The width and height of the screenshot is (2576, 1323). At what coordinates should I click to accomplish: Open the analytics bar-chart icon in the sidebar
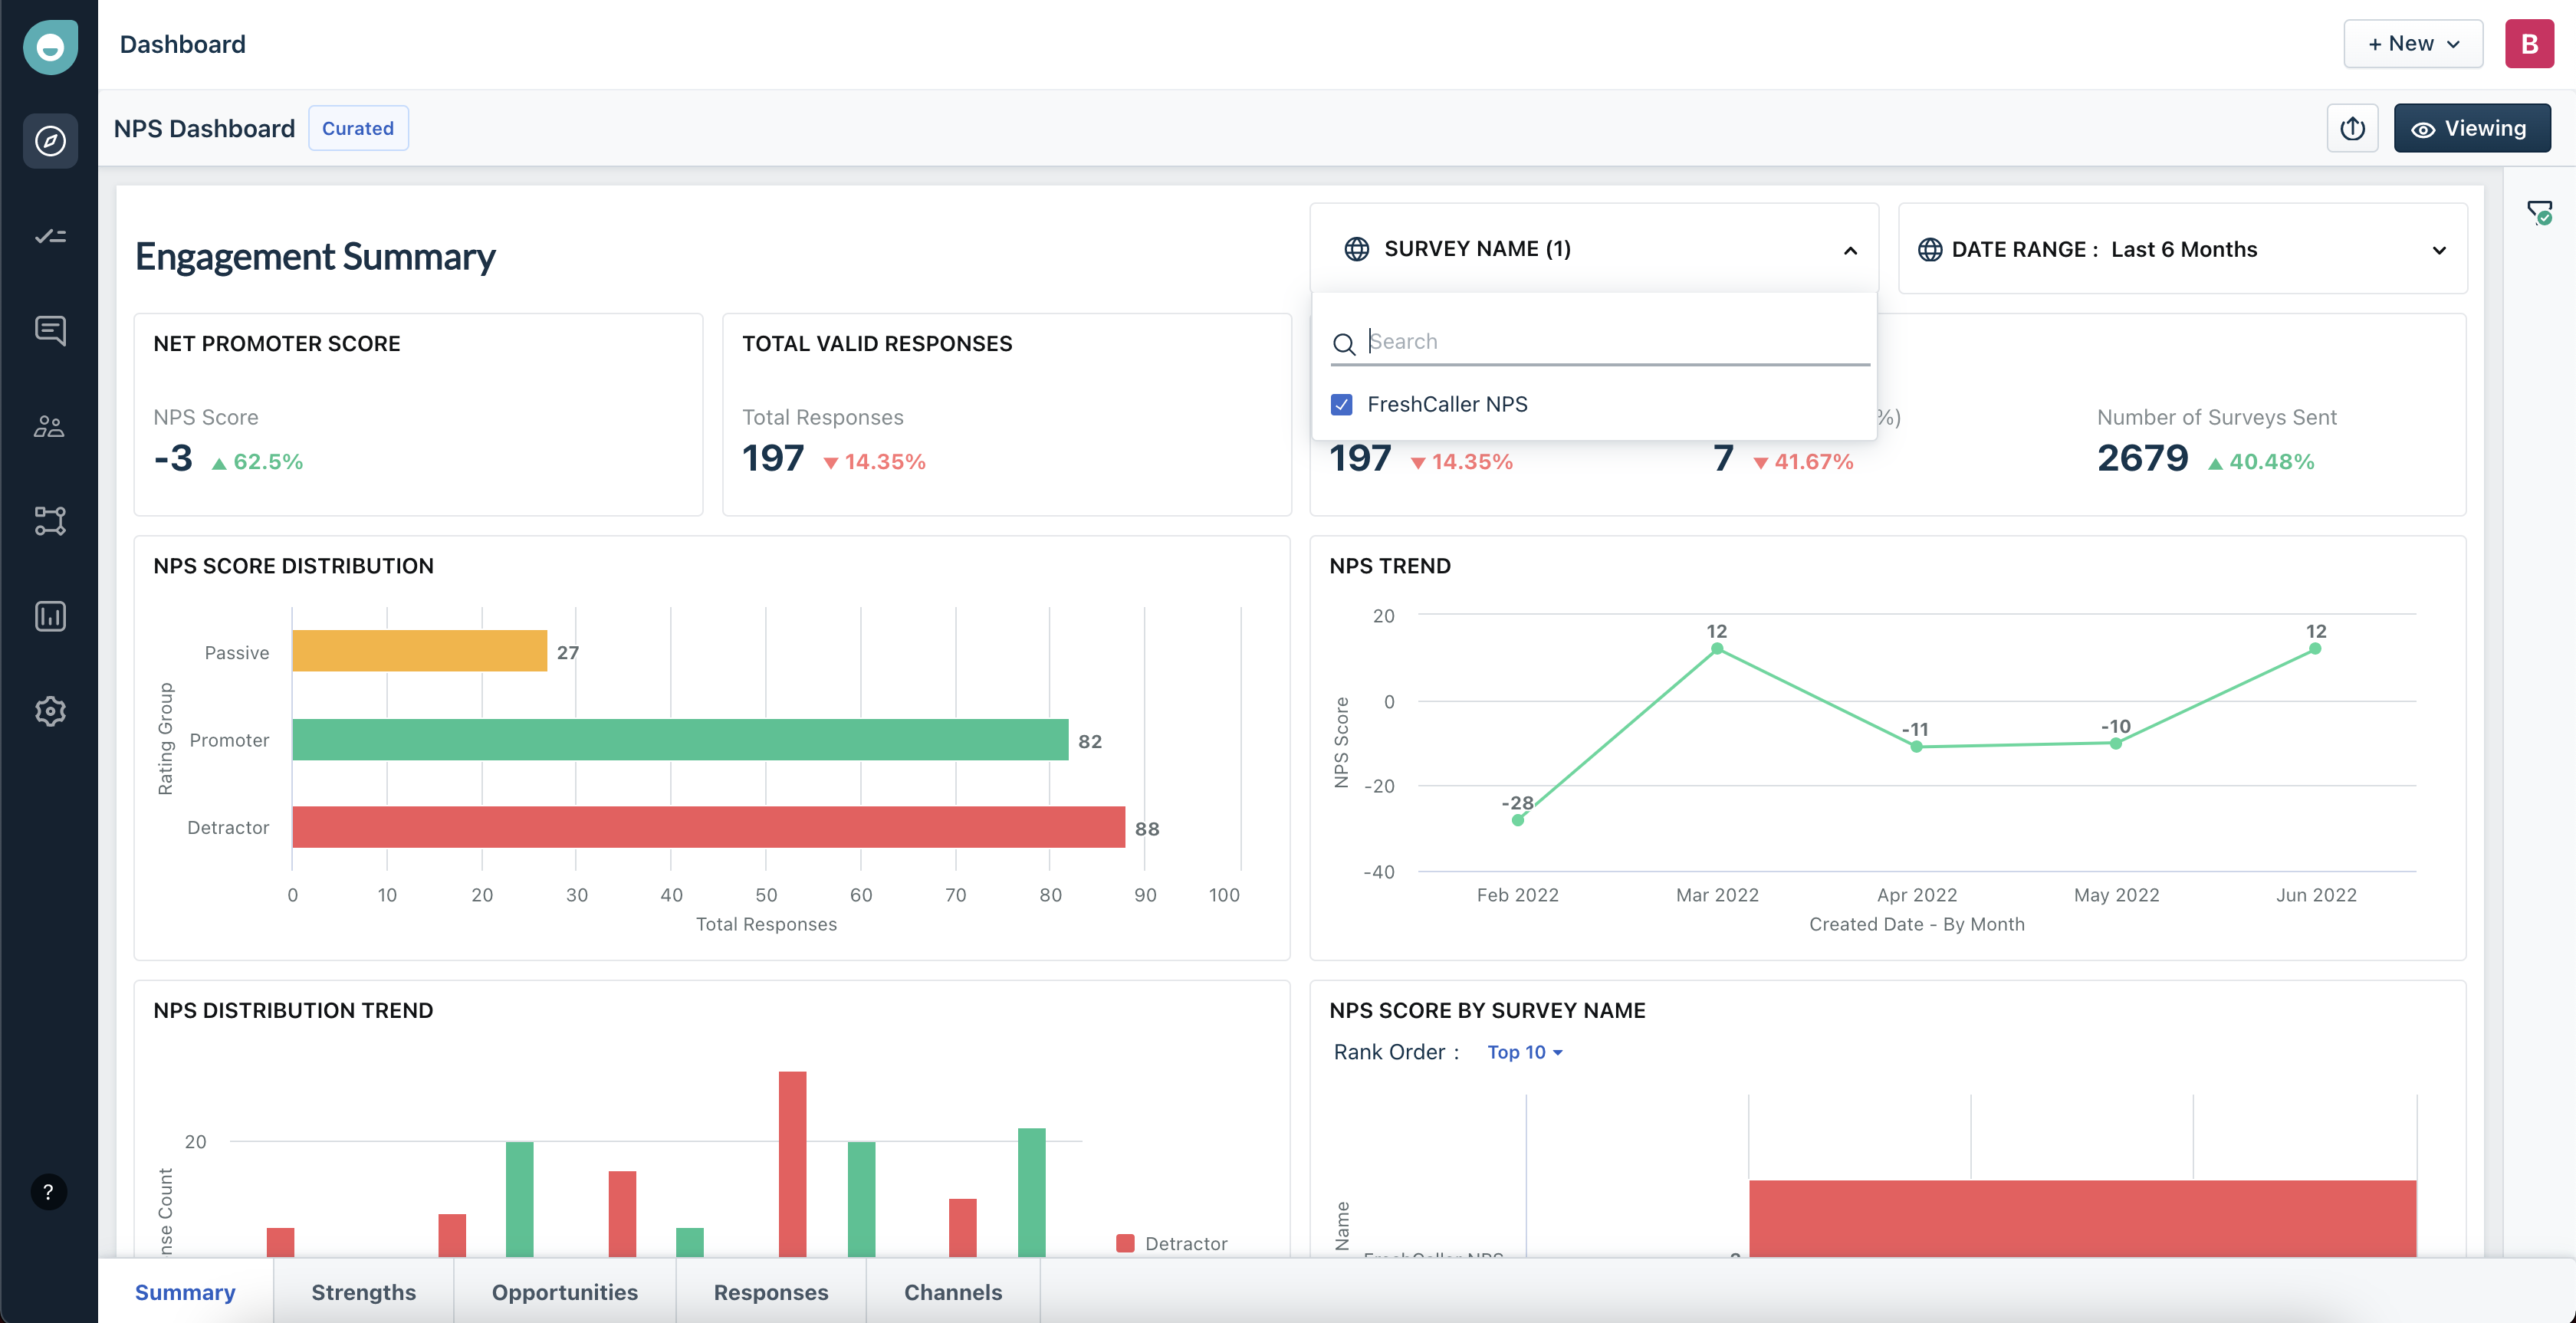pos(49,615)
